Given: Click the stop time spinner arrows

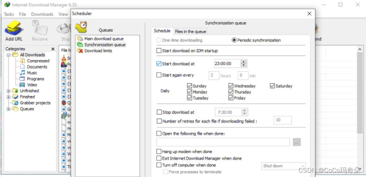Looking at the screenshot, I should click(x=244, y=112).
